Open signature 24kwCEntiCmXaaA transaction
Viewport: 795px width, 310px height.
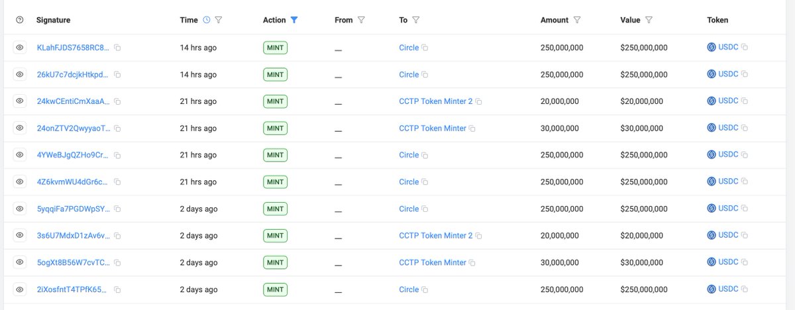tap(74, 101)
